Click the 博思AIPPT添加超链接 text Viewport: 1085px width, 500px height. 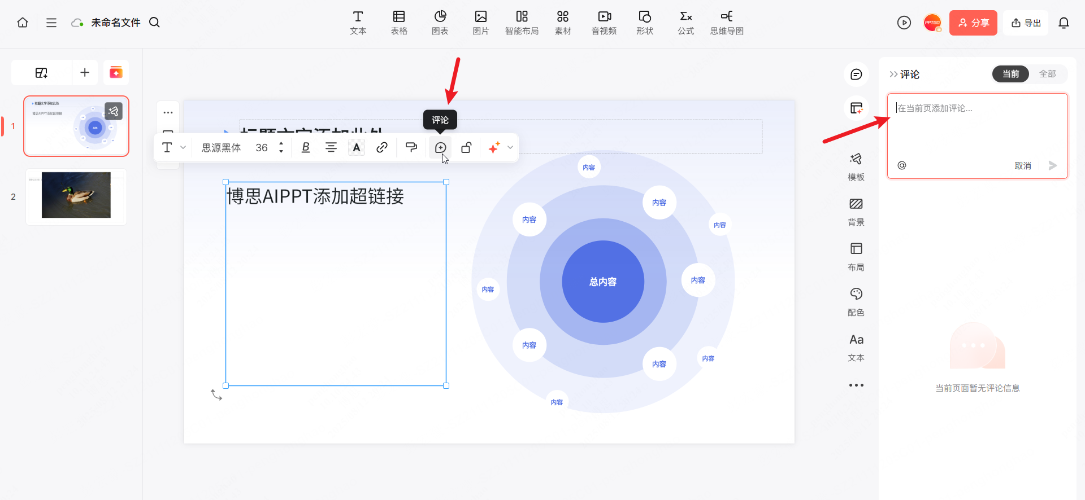315,196
